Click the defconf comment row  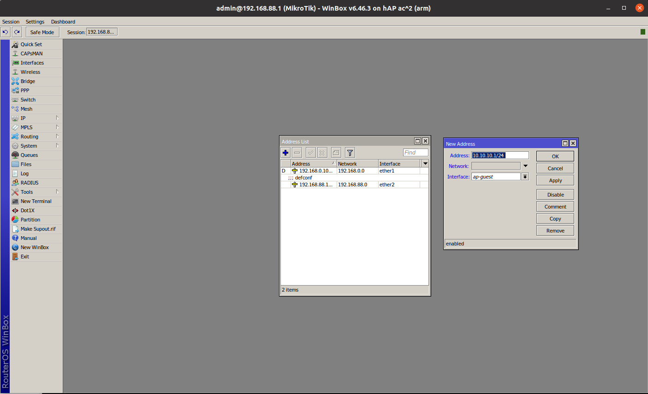355,178
